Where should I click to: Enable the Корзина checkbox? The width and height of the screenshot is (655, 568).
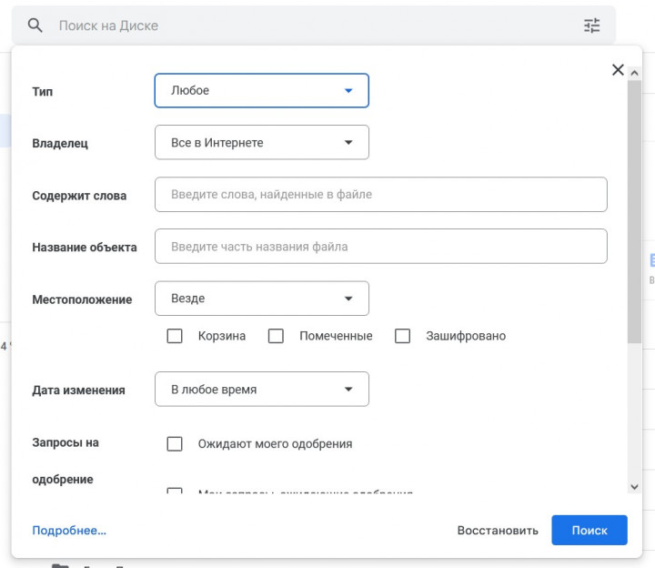pos(175,336)
